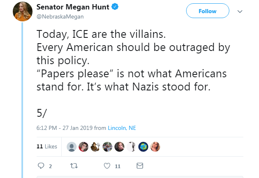Open the default gray silhouette liker avatar
Image resolution: width=259 pixels, height=178 pixels.
coord(72,147)
